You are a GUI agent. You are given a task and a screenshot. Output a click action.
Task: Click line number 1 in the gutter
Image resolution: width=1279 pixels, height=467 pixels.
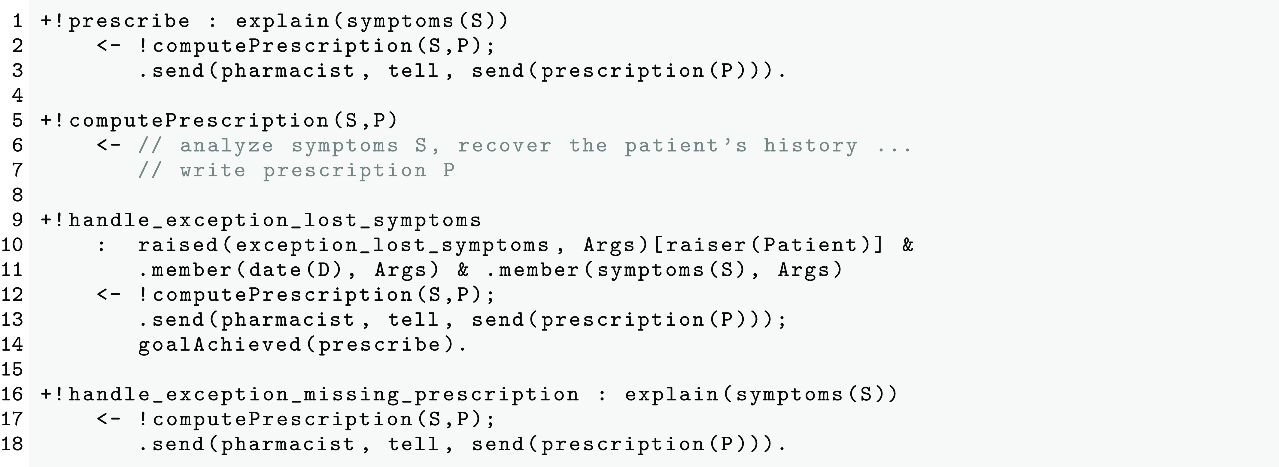point(17,21)
